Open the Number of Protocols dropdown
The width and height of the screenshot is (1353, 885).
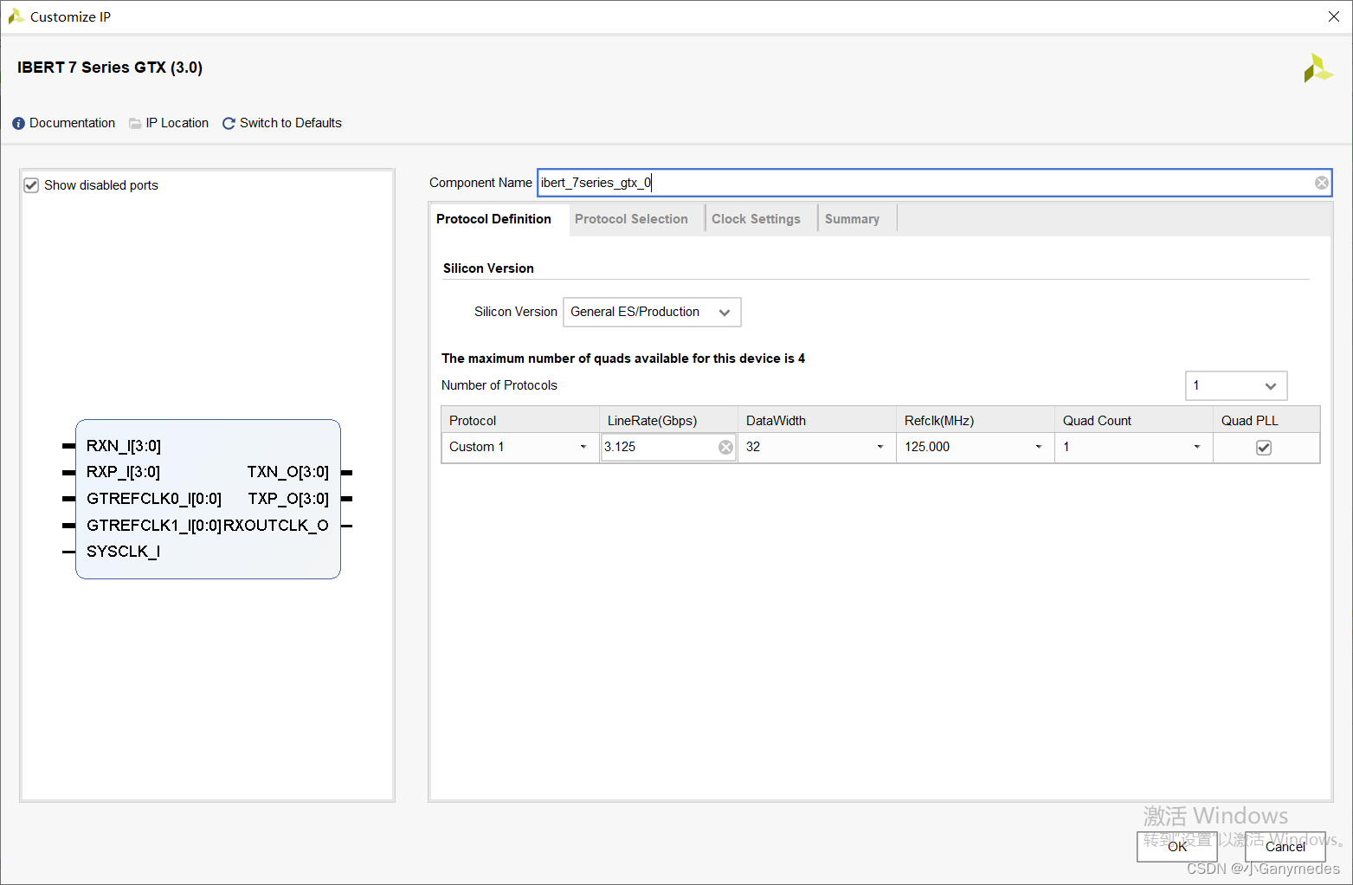[x=1236, y=385]
